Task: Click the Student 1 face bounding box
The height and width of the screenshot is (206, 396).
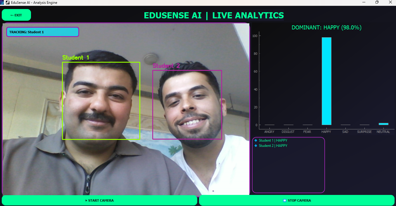Action: 101,101
